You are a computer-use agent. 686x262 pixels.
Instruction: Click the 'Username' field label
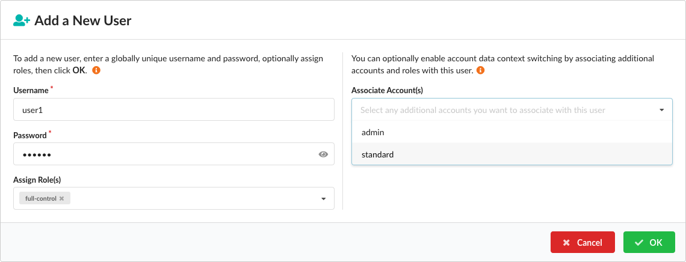(31, 90)
